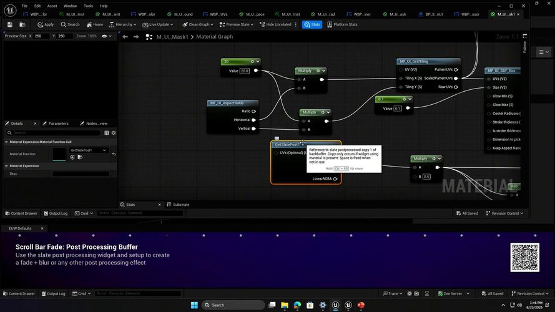Open the QR code image
Image resolution: width=555 pixels, height=312 pixels.
coord(524,257)
